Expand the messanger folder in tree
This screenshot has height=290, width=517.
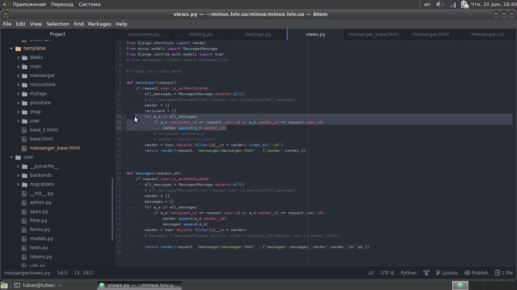click(19, 75)
